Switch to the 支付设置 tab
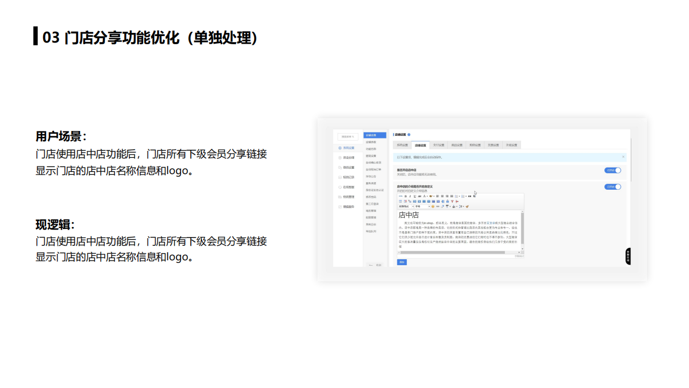Image resolution: width=689 pixels, height=388 pixels. (439, 145)
